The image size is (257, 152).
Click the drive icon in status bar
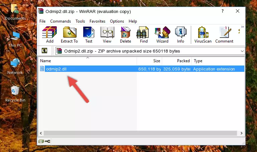(x=41, y=141)
